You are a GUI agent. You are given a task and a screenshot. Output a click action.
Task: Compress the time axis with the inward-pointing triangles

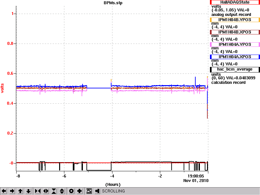pyautogui.click(x=38, y=191)
